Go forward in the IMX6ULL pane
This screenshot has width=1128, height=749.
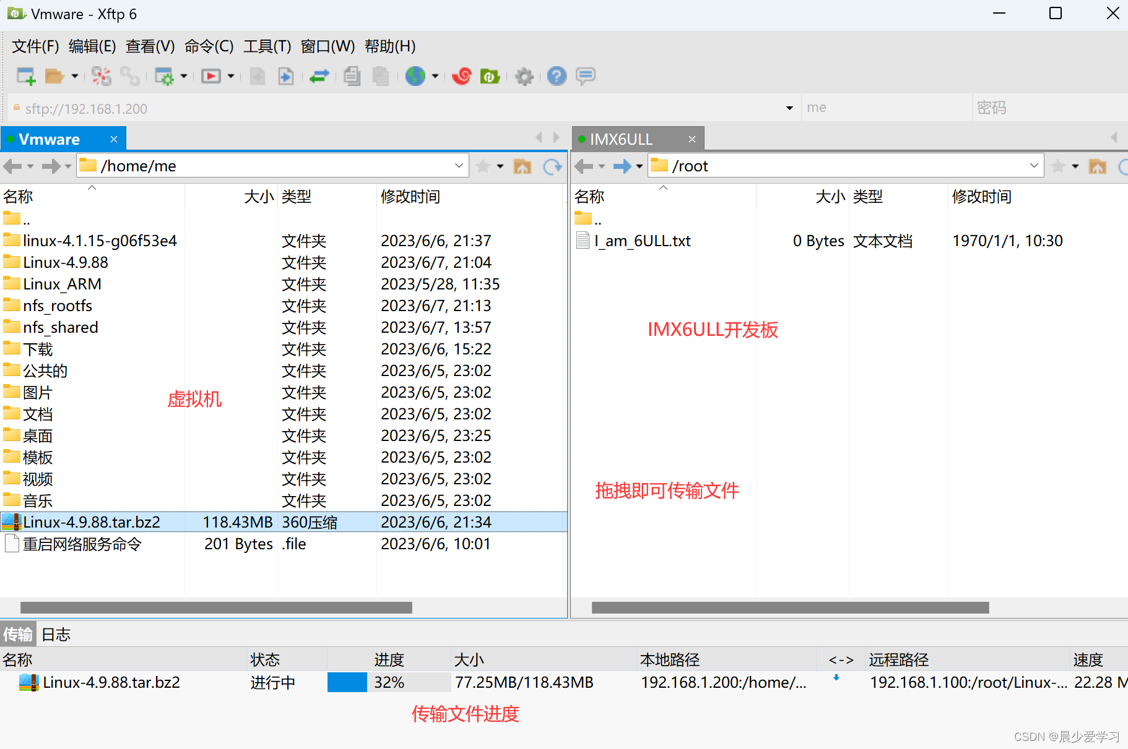click(622, 166)
